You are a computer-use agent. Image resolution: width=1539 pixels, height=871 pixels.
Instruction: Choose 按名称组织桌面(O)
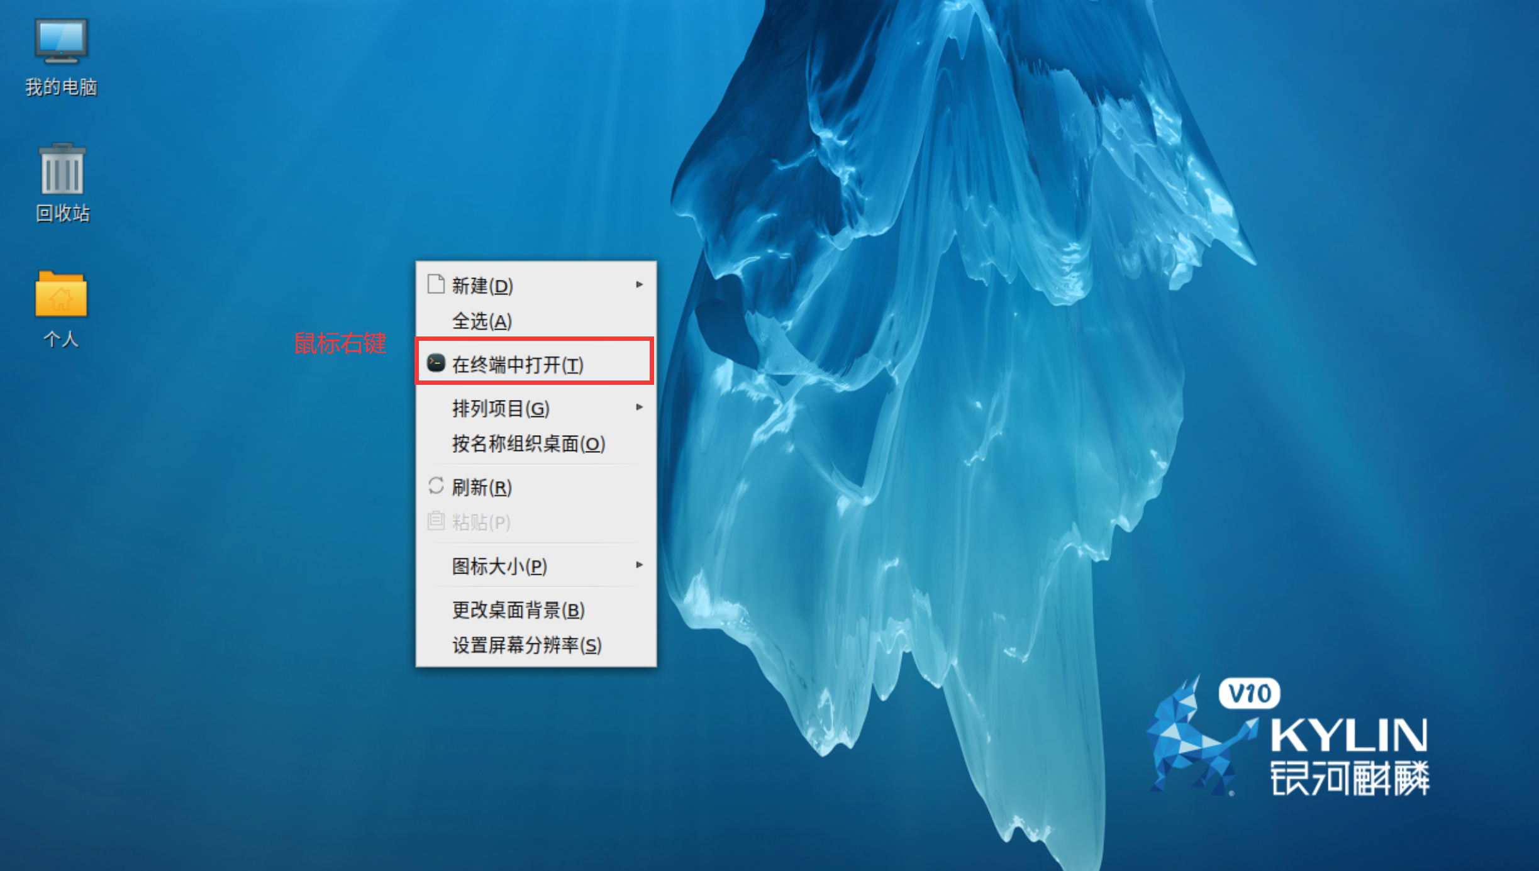[536, 443]
